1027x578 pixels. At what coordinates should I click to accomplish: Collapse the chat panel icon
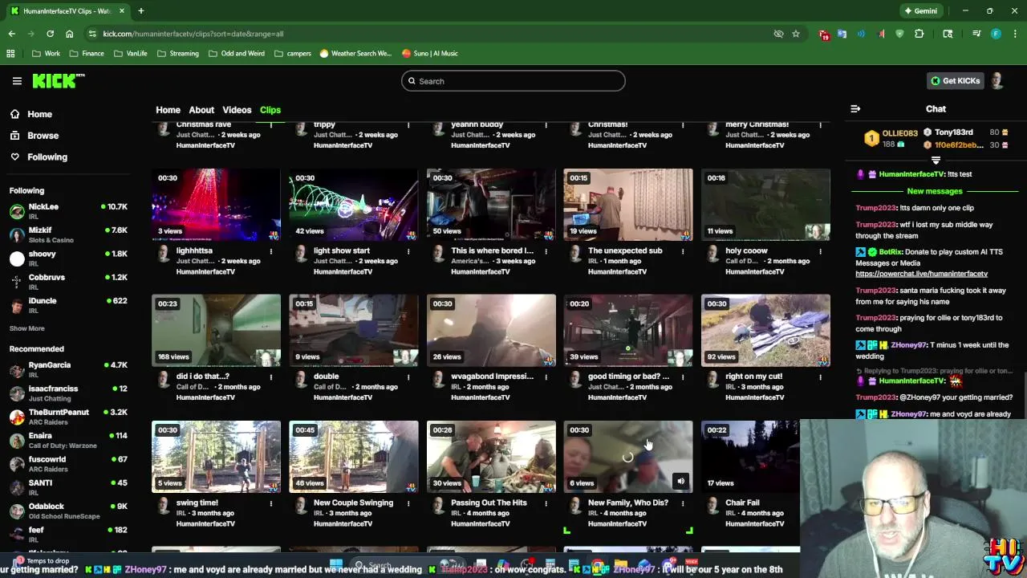pos(855,109)
